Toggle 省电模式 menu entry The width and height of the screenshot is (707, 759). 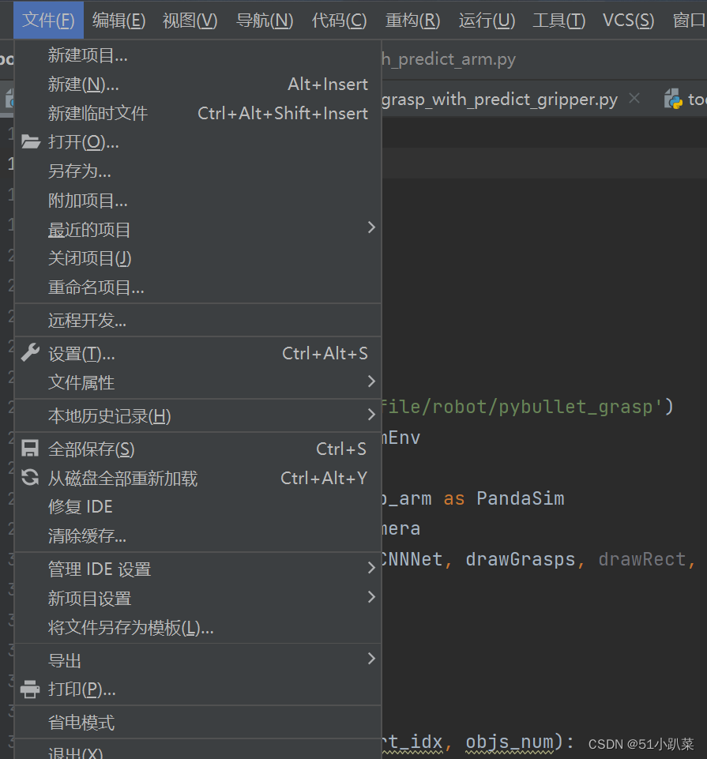coord(197,722)
